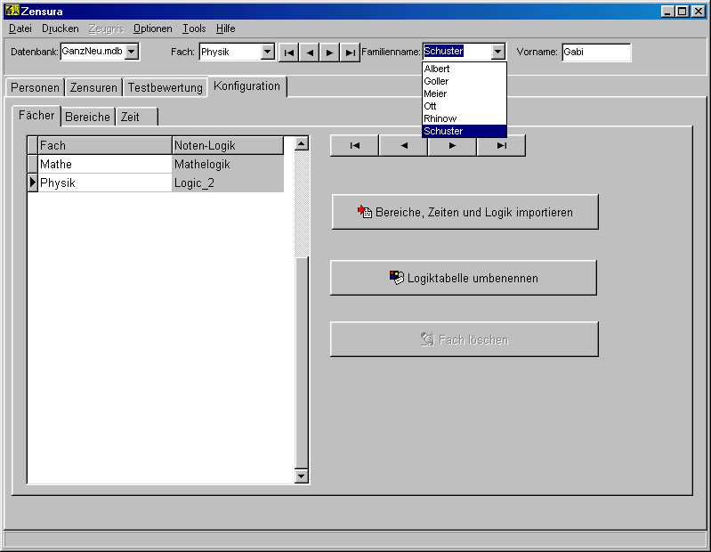Select Goller from Familienname list
This screenshot has height=552, width=711.
click(465, 81)
